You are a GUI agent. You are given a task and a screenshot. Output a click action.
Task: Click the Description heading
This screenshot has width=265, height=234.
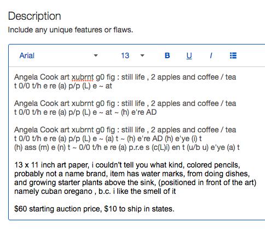click(x=34, y=16)
